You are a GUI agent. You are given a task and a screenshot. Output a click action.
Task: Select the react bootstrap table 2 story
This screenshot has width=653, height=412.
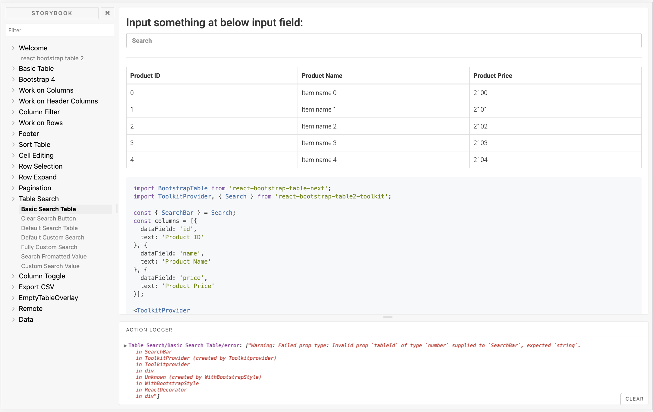(53, 58)
